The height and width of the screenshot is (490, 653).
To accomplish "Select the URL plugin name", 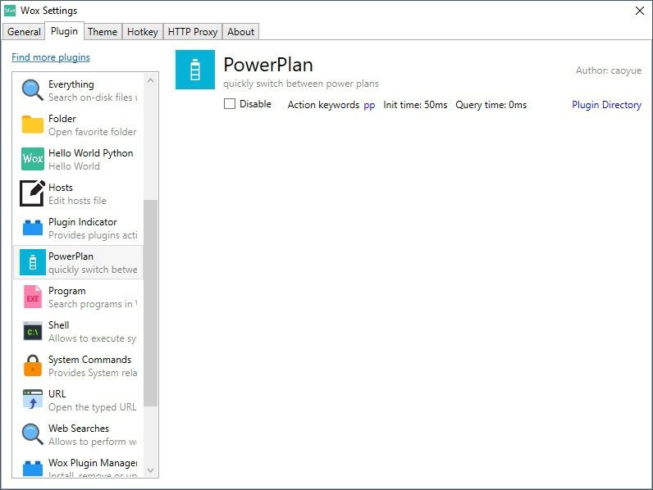I will click(57, 394).
